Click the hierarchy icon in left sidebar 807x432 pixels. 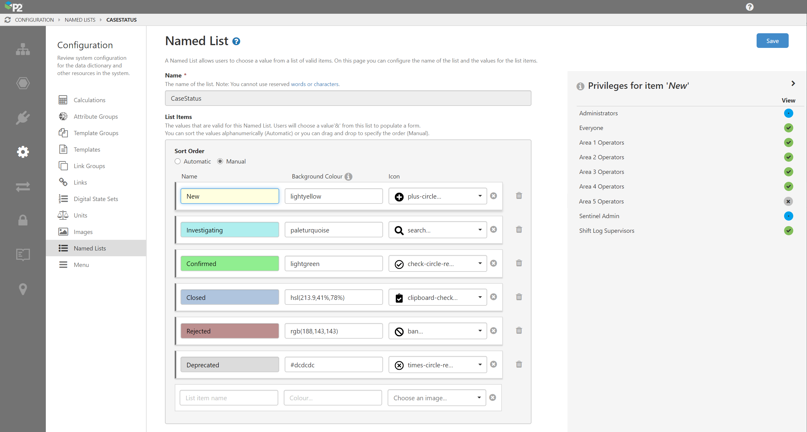tap(23, 49)
